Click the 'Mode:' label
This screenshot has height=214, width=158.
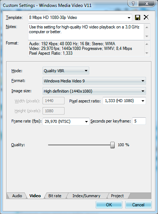pos(17,71)
